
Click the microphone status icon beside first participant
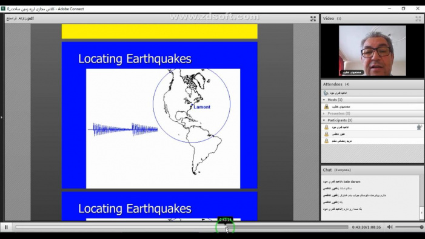click(419, 127)
